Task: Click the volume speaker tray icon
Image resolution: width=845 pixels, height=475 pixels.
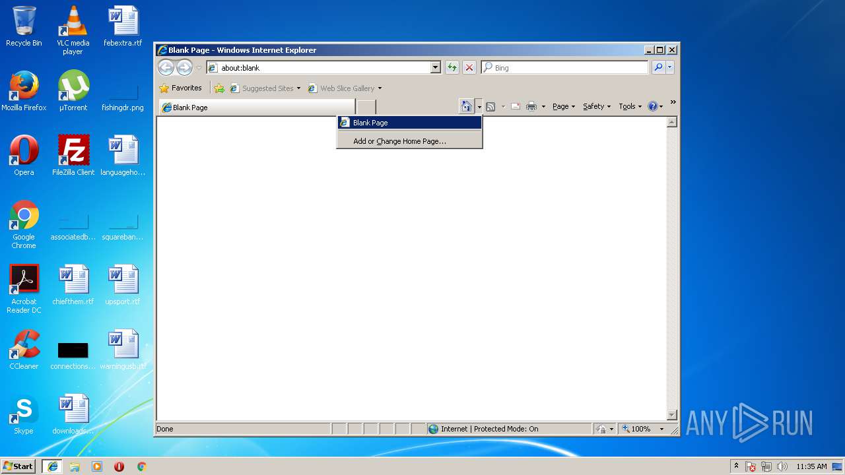Action: (782, 466)
